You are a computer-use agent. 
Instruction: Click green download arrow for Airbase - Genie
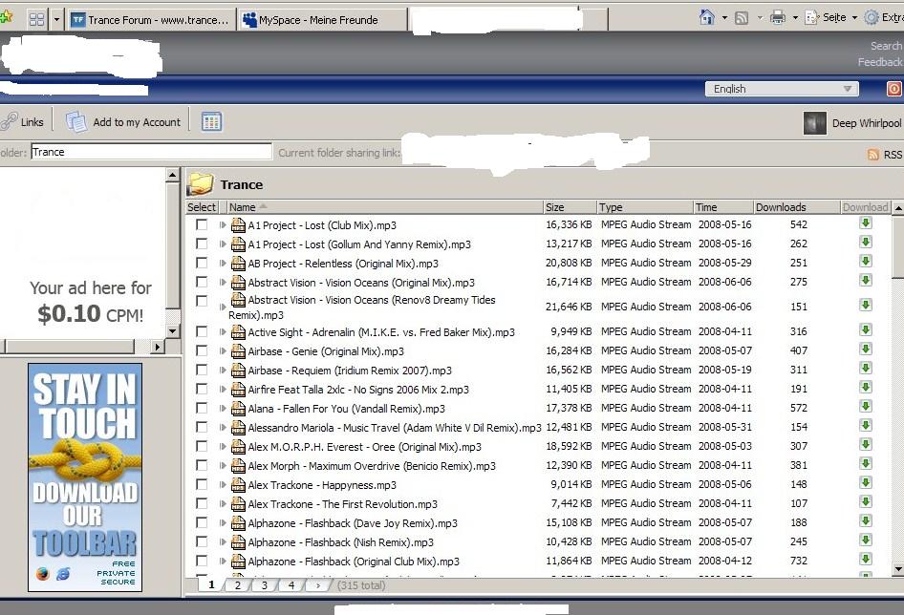866,350
